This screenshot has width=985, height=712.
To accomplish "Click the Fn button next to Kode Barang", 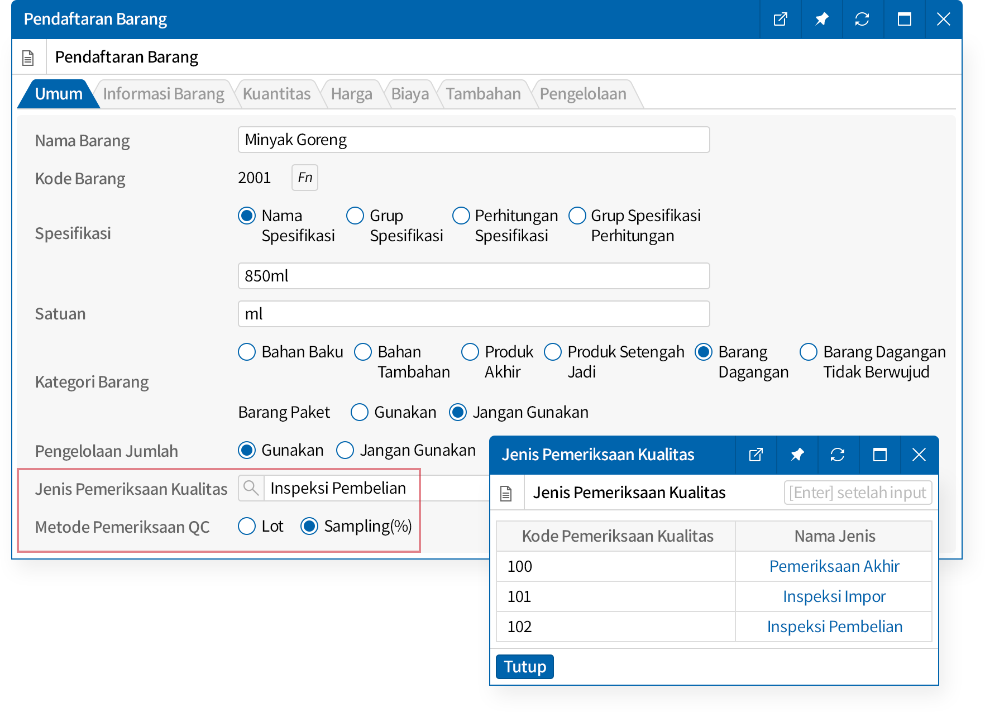I will [304, 178].
